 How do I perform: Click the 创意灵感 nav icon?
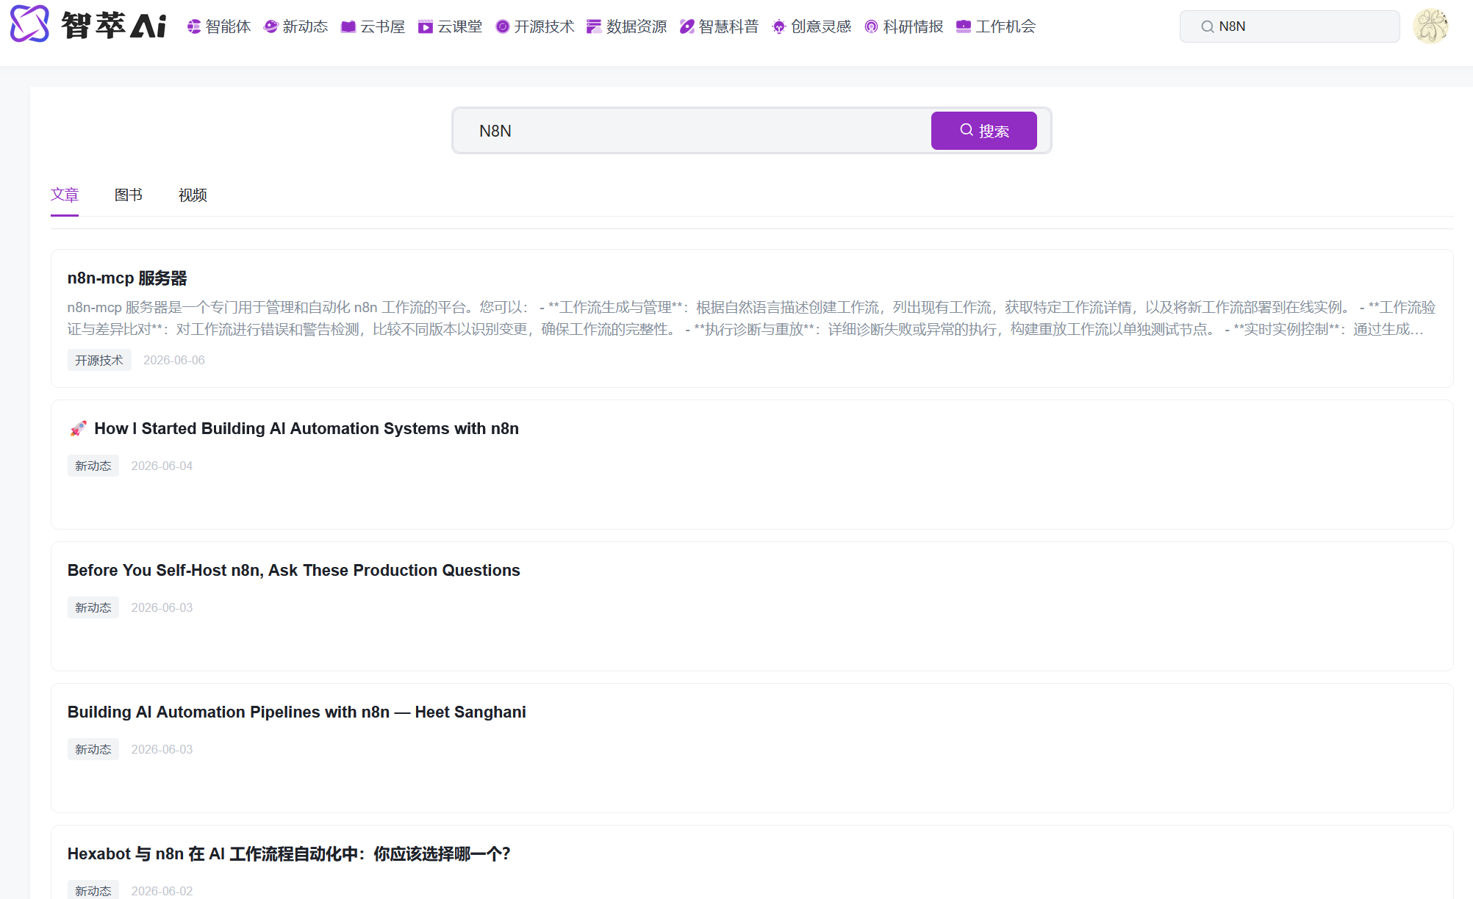point(779,26)
